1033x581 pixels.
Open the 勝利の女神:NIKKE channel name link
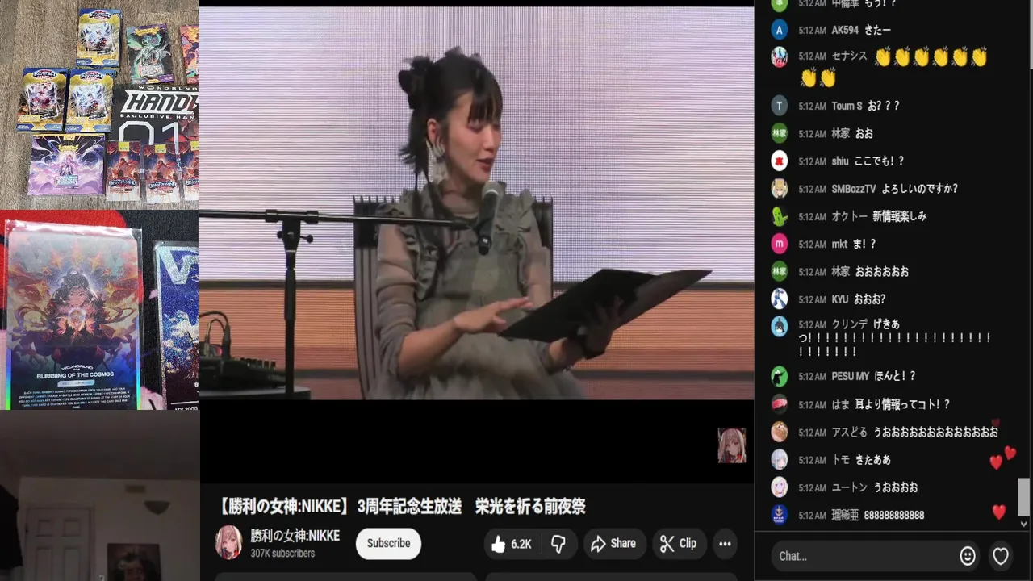pyautogui.click(x=295, y=536)
